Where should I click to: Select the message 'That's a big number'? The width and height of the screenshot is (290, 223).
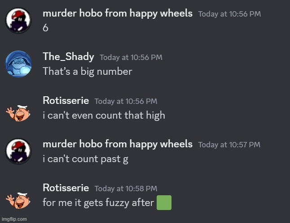click(88, 72)
